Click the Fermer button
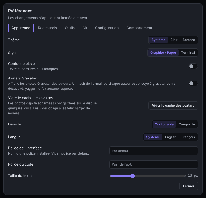 (x=189, y=186)
